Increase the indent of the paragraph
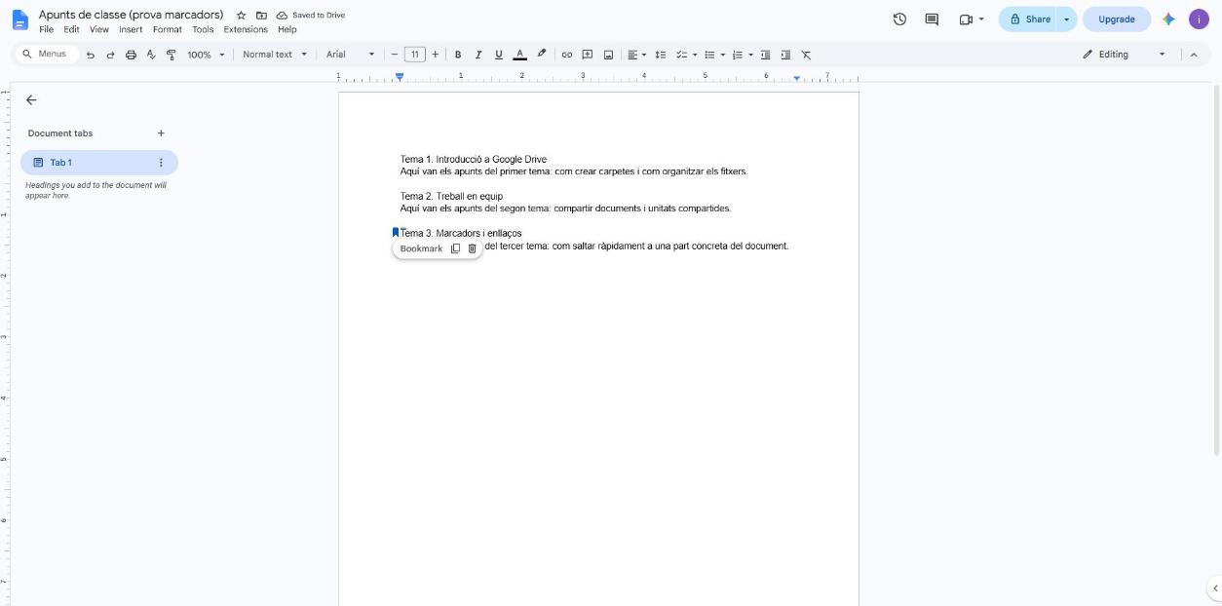This screenshot has height=606, width=1222. point(785,55)
